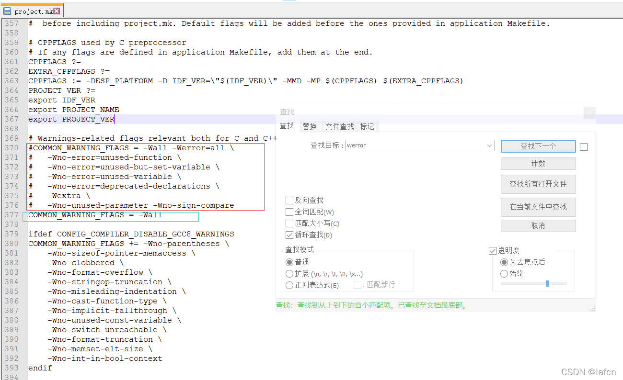623x380 pixels.
Task: Click the 取消 button
Action: 538,225
